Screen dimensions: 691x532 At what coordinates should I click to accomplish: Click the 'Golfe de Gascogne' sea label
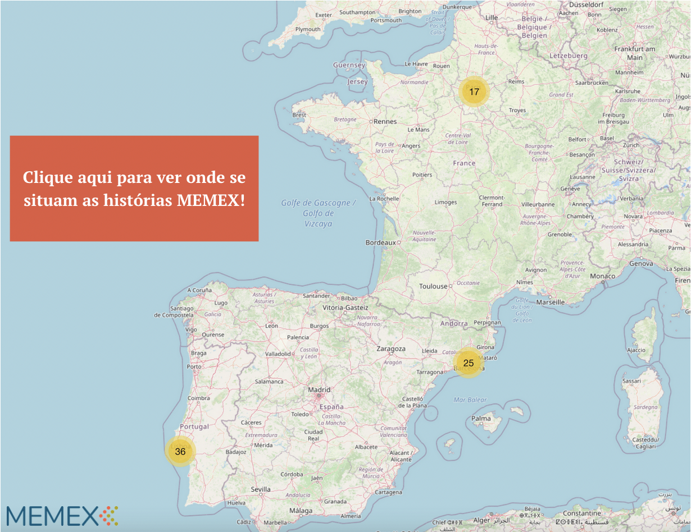point(318,203)
